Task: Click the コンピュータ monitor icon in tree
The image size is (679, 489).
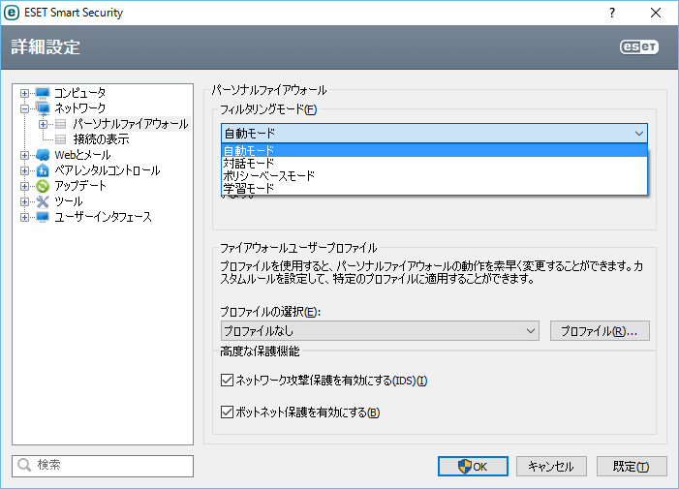Action: 43,93
